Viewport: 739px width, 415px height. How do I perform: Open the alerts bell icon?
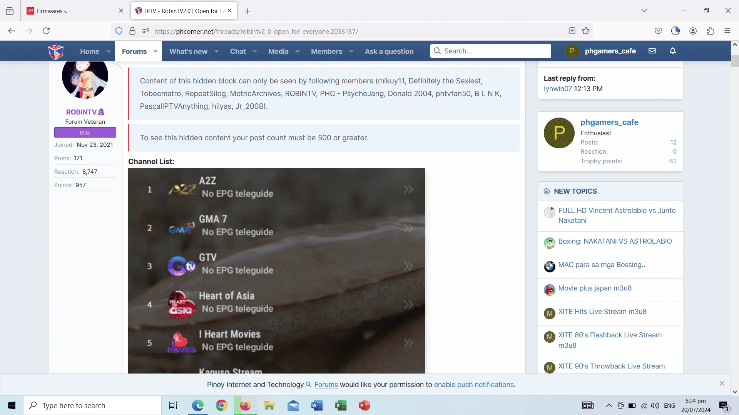673,51
